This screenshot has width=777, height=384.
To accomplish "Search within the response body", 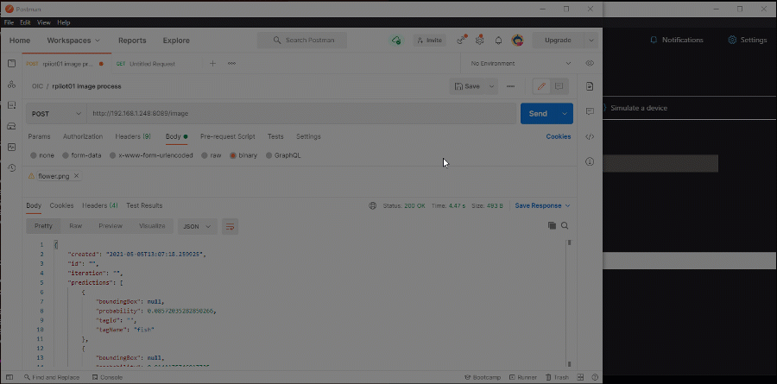I will 565,225.
